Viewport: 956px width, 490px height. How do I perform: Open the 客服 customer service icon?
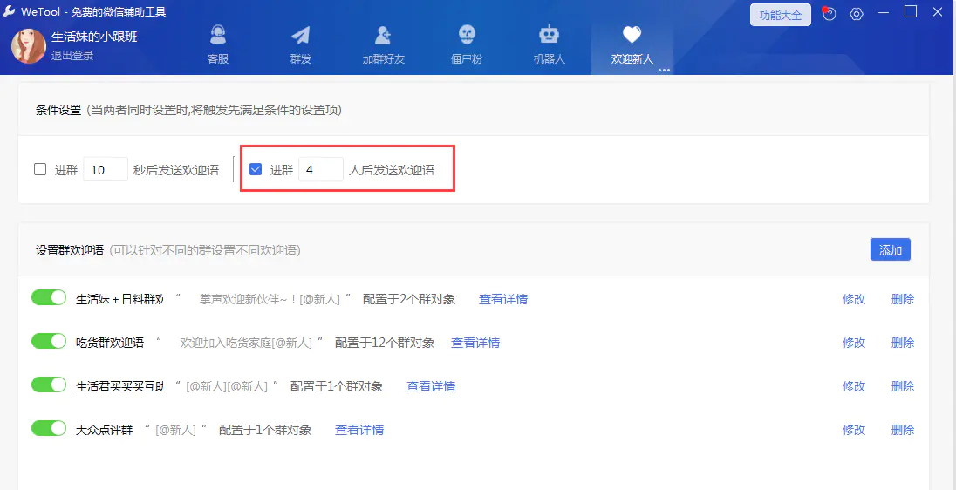point(218,36)
